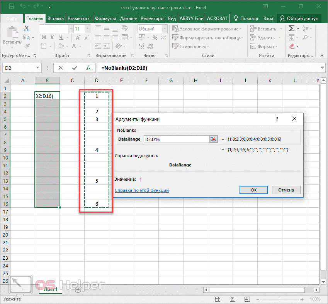The image size is (328, 304).
Task: Add a new sheet with plus icon
Action: coord(78,289)
